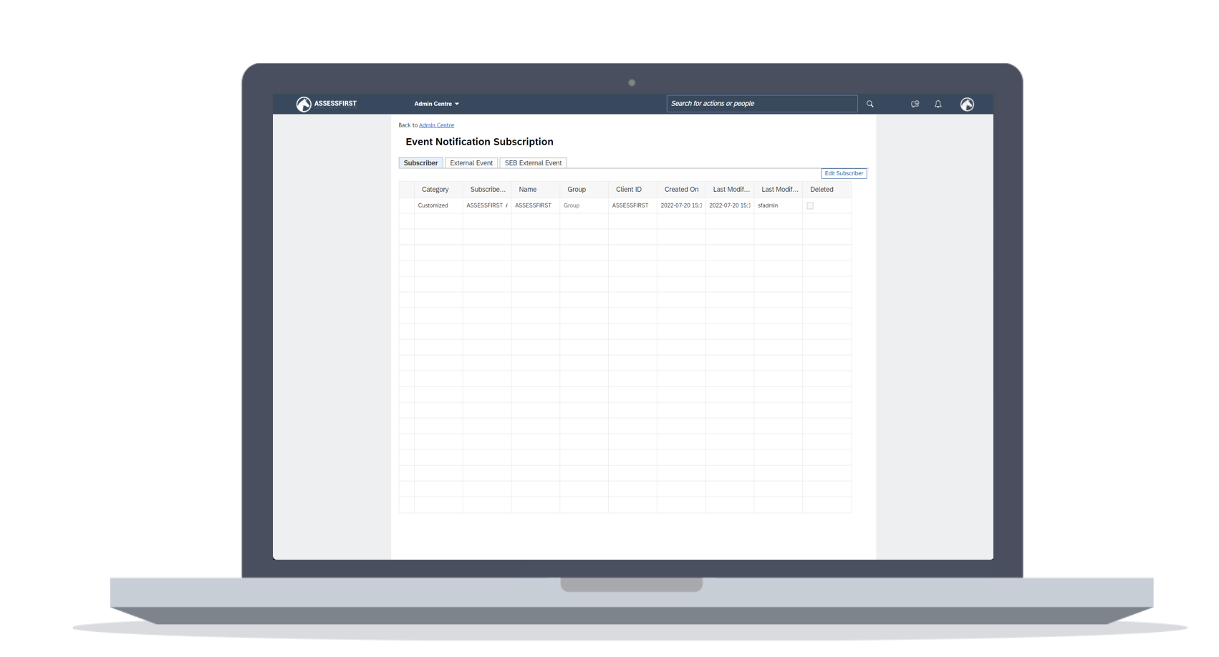Switch to the SEB External Event tab

(x=533, y=163)
